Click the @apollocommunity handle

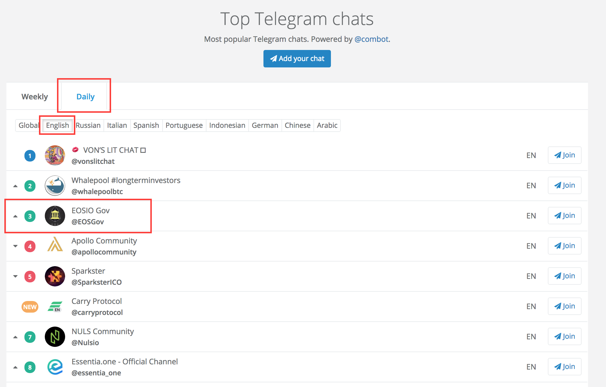click(x=104, y=252)
